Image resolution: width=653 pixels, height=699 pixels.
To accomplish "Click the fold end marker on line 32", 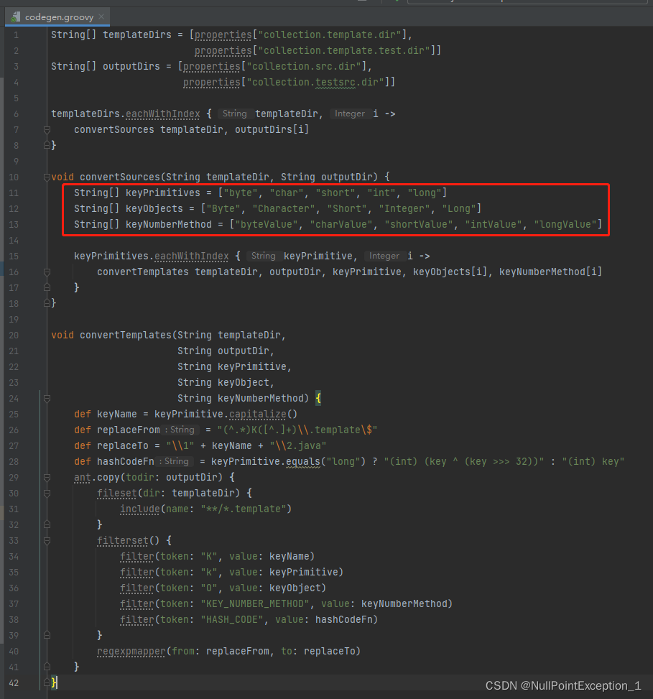I will pos(47,524).
